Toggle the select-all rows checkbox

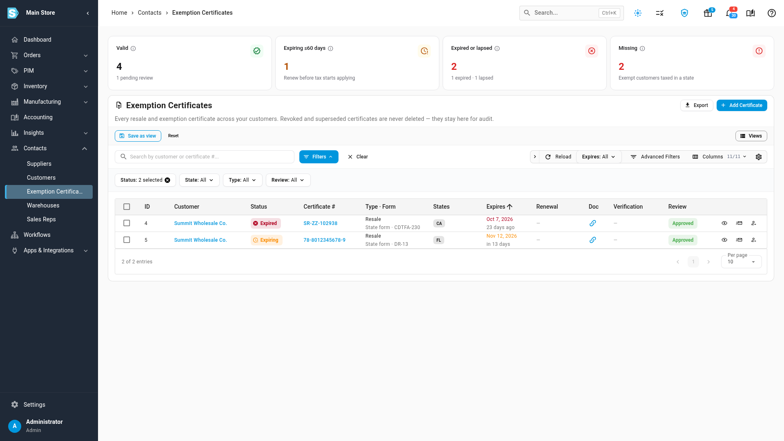(x=127, y=207)
